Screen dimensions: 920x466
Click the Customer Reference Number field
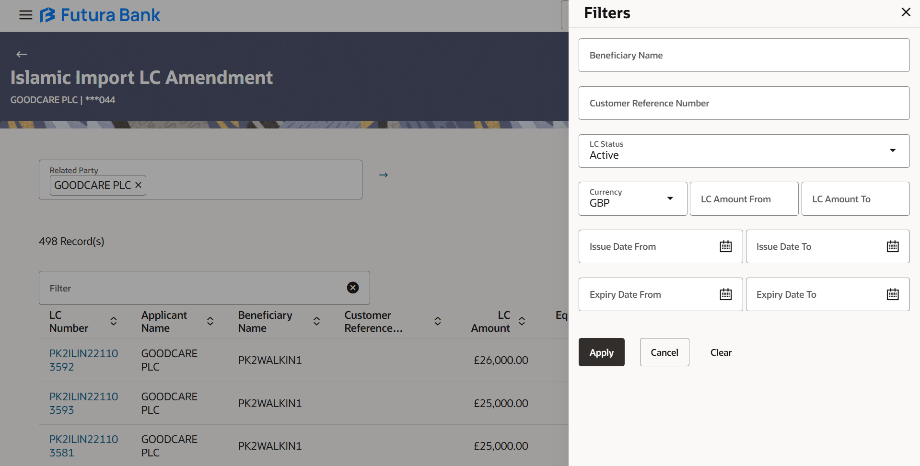pos(744,103)
